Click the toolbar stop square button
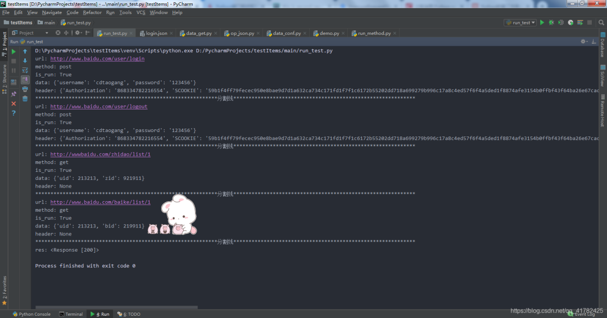This screenshot has width=607, height=318. [590, 22]
